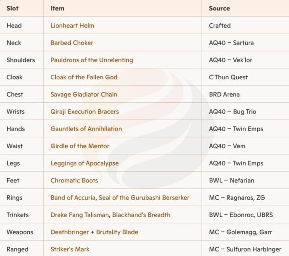
Task: View the Striker's Mark ranged item
Action: (x=70, y=249)
